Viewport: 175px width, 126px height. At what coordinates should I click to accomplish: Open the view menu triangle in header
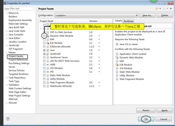(171, 9)
